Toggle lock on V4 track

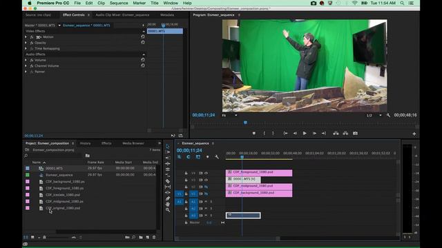[x=186, y=173]
